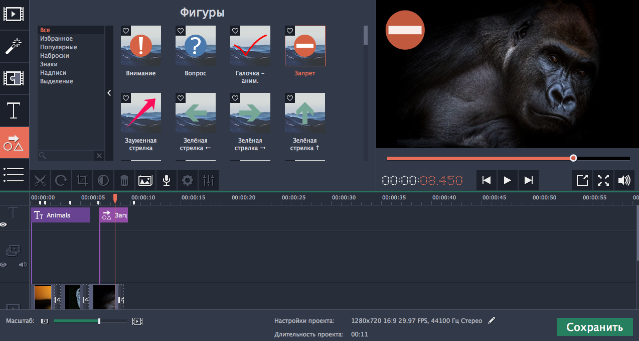Image resolution: width=639 pixels, height=341 pixels.
Task: Select the Зелёная стрелка → thumbnail
Action: click(250, 112)
